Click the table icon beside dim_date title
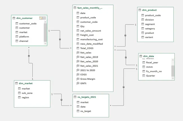This screenshot has width=183, height=121. click(141, 56)
